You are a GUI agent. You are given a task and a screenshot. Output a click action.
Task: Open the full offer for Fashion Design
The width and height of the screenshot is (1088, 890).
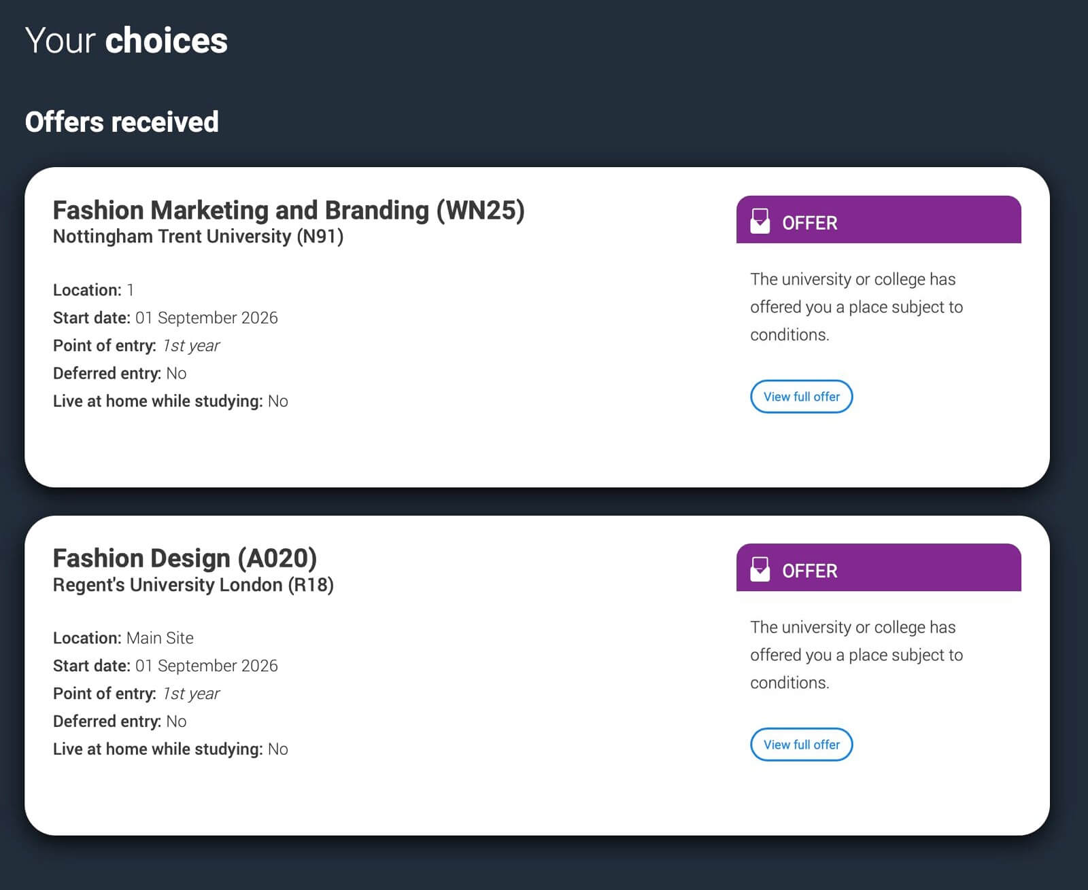pyautogui.click(x=801, y=745)
